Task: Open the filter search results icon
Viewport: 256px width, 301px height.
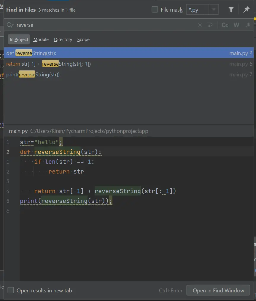Action: 231,10
